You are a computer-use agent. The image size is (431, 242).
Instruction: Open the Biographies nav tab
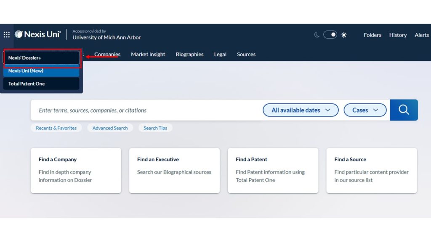pos(190,54)
